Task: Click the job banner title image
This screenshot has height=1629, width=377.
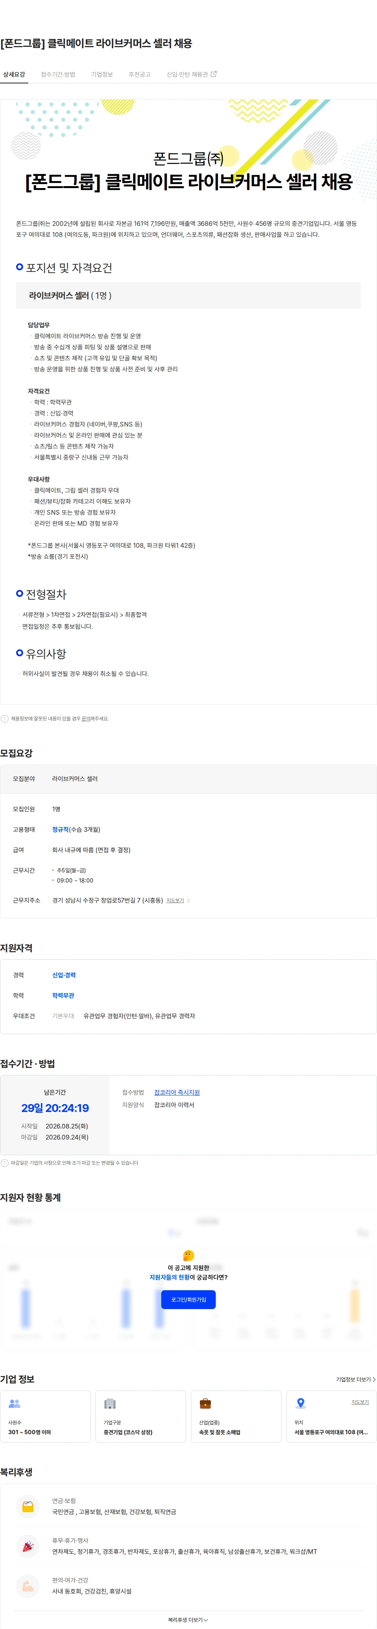Action: coord(188,150)
